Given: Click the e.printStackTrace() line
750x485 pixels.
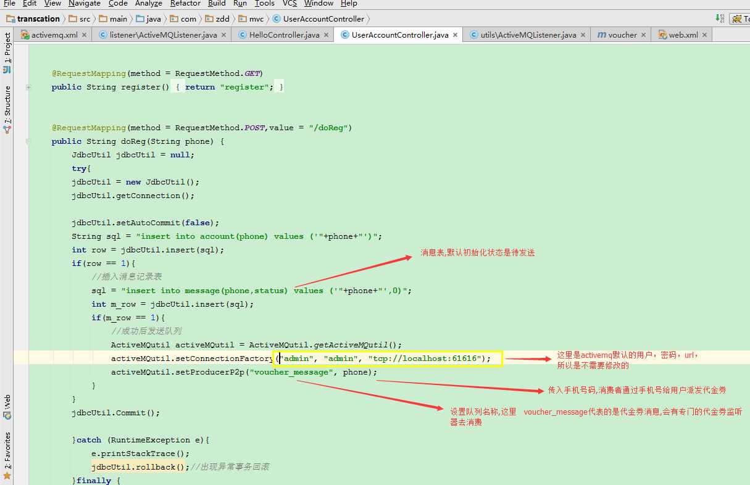Looking at the screenshot, I should (140, 454).
